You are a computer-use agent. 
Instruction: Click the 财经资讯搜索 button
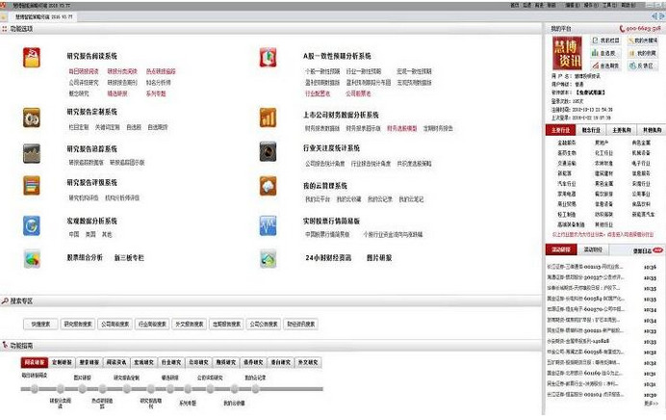tap(301, 324)
